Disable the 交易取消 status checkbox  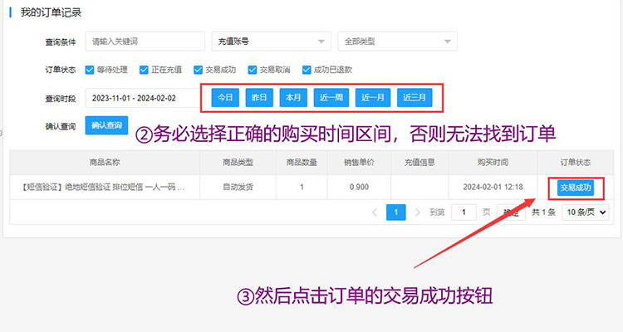tap(253, 70)
